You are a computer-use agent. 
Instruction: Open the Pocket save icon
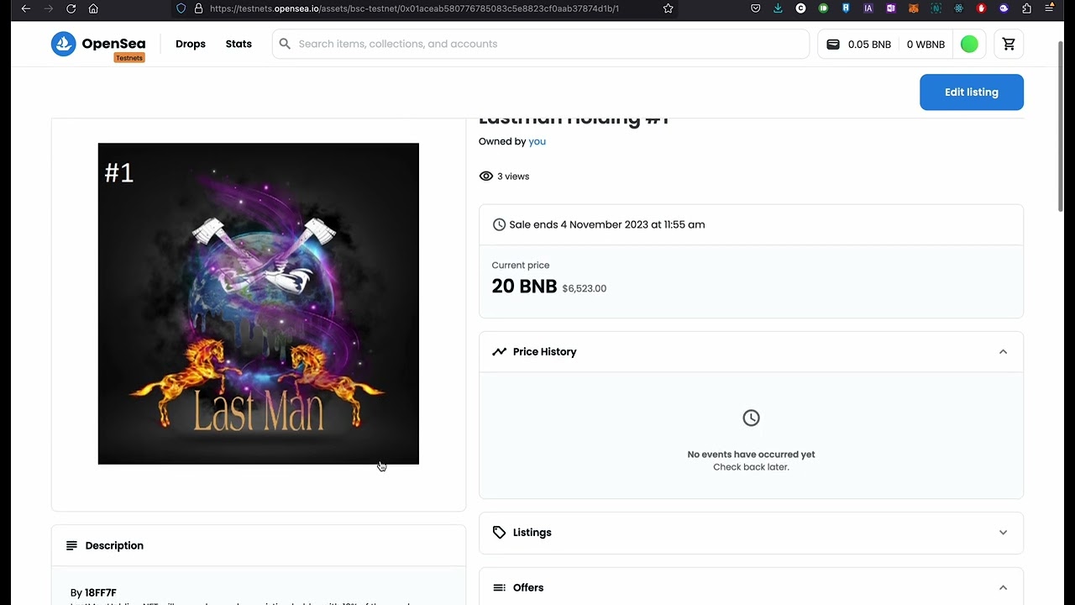tap(756, 8)
